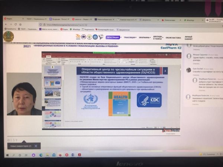
Task: Expand the Программа dropdown menu
Action: point(145,38)
